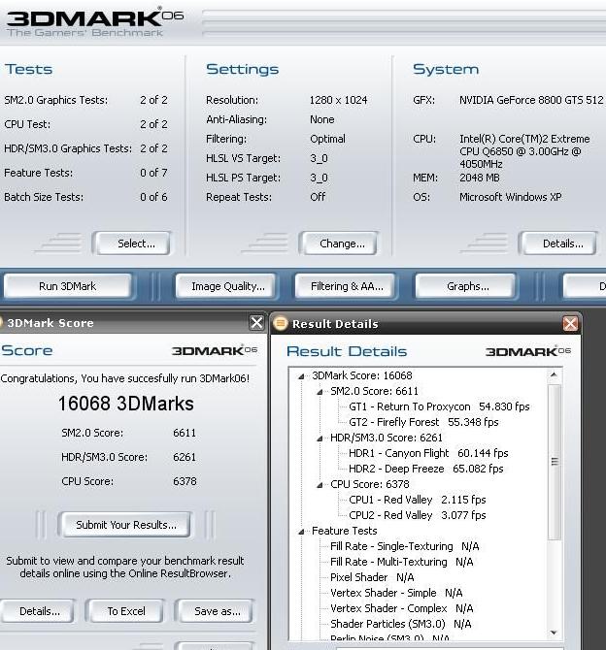Click the MEM value 2048 MB
The height and width of the screenshot is (650, 606).
(x=480, y=178)
